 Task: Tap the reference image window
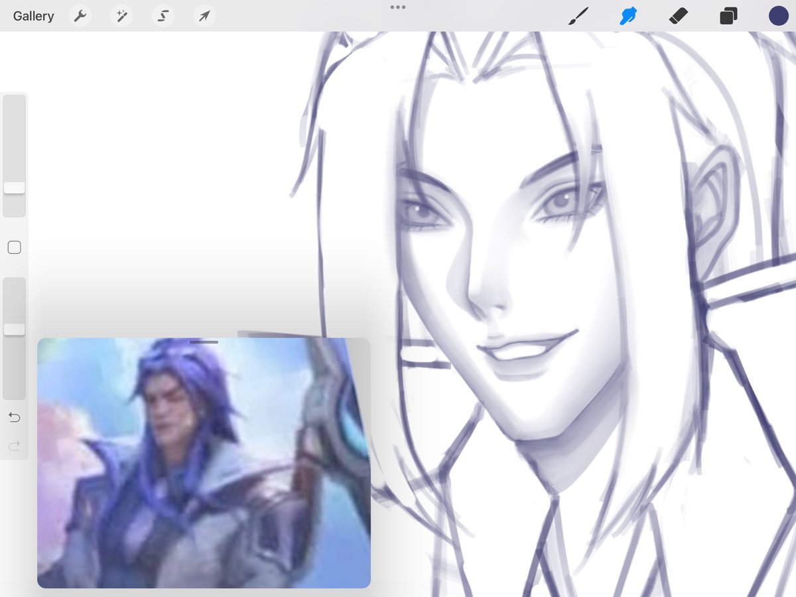pyautogui.click(x=204, y=463)
